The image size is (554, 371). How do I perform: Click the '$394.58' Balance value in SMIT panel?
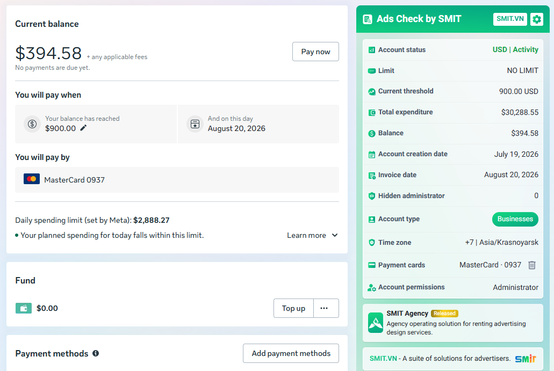point(524,133)
